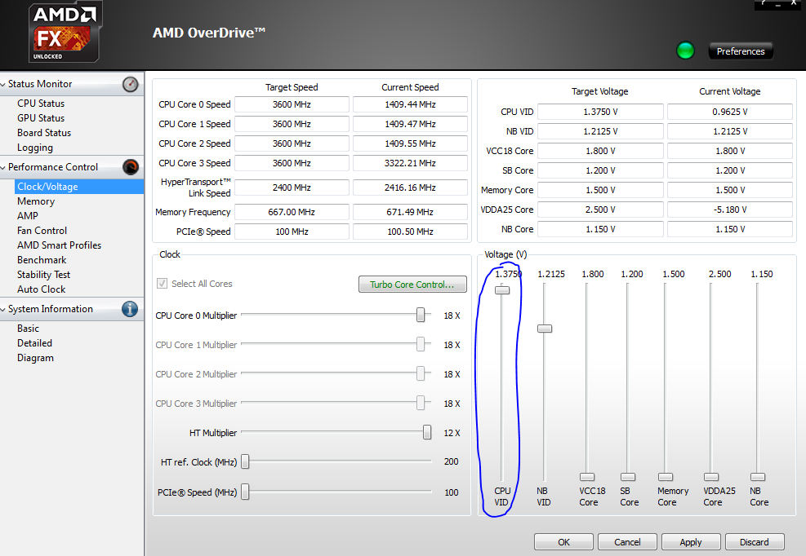
Task: Click the AMD FX Unlocked logo
Action: click(65, 32)
